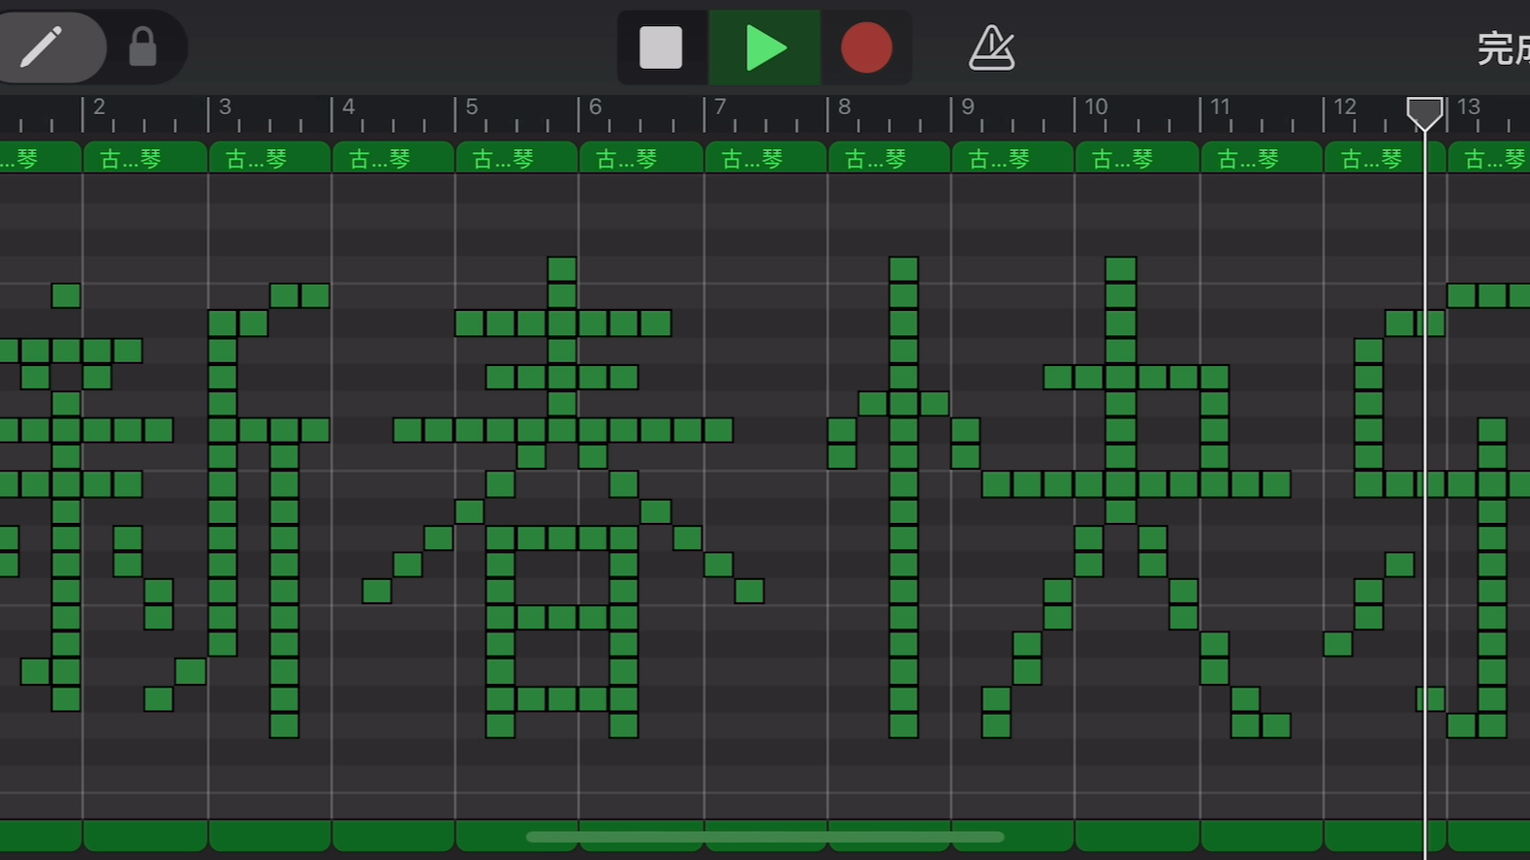Select the region header starting at bar 6
1530x860 pixels.
click(641, 158)
